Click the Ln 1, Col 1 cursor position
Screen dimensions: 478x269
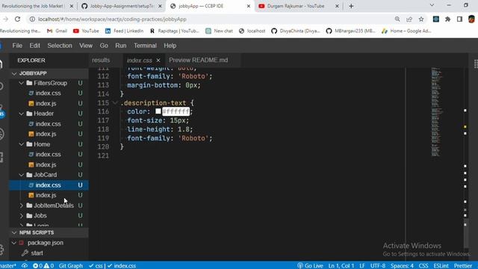341,266
